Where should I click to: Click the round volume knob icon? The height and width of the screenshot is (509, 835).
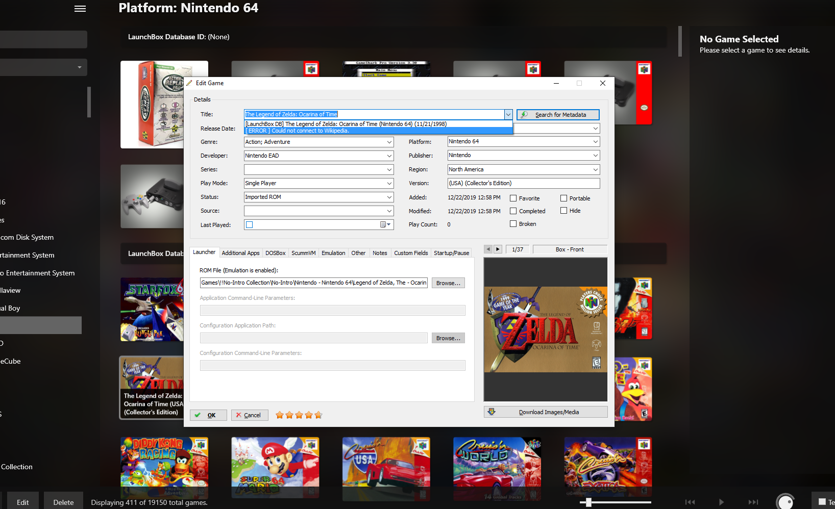click(x=785, y=501)
